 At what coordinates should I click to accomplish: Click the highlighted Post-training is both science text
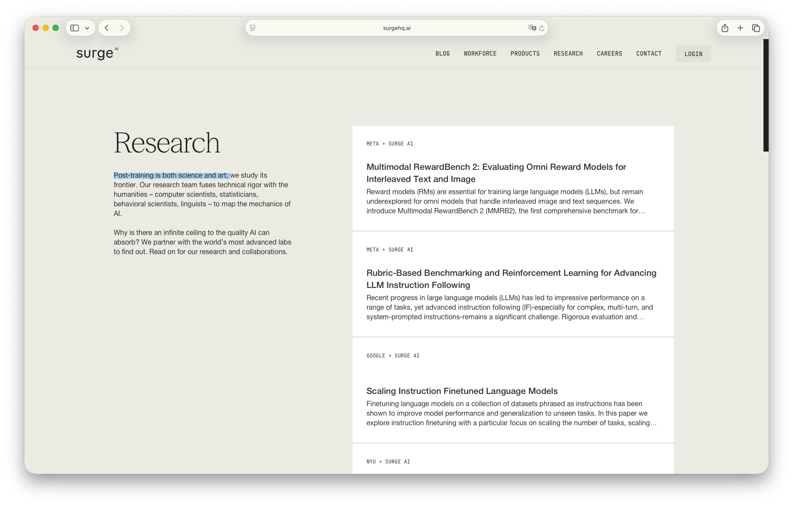point(171,175)
